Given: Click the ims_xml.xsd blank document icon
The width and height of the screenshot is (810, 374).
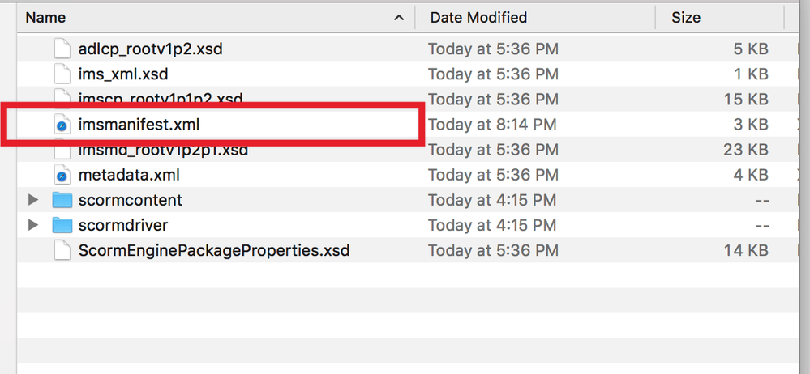Looking at the screenshot, I should [62, 74].
